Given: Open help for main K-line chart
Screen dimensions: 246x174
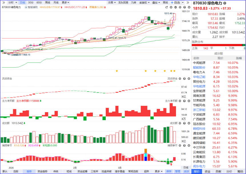Looking at the screenshot, I should coord(185,7).
